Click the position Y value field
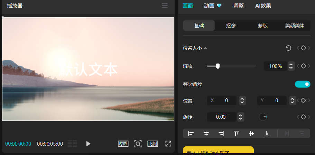 [x=272, y=100]
